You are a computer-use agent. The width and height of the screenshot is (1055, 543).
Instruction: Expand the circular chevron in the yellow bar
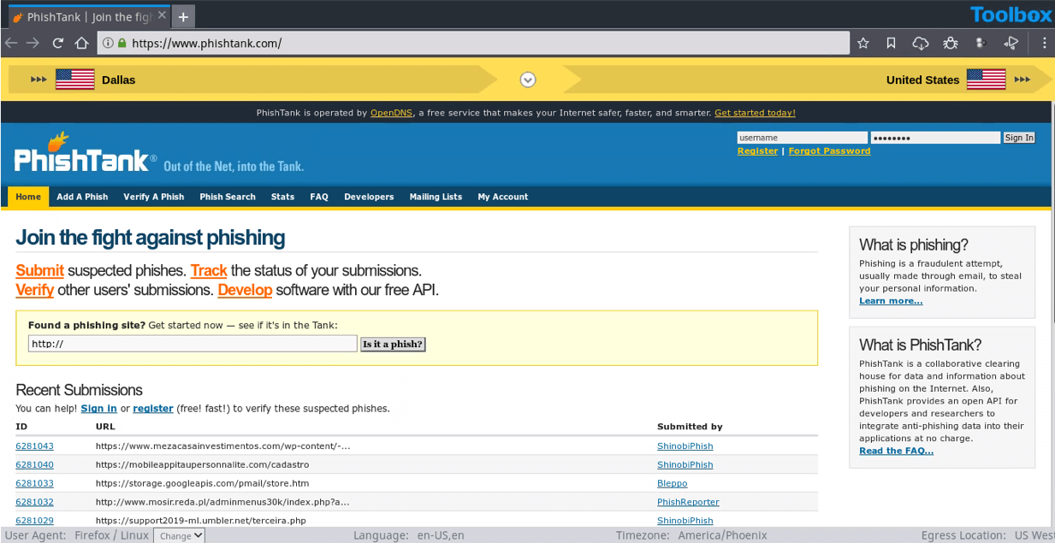[528, 80]
